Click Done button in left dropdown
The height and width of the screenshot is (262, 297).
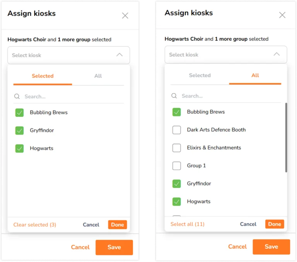pos(118,225)
